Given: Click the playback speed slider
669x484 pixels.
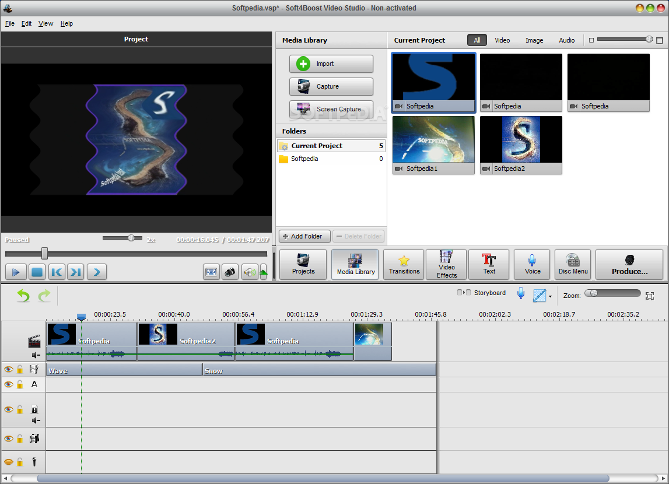Looking at the screenshot, I should coord(122,238).
